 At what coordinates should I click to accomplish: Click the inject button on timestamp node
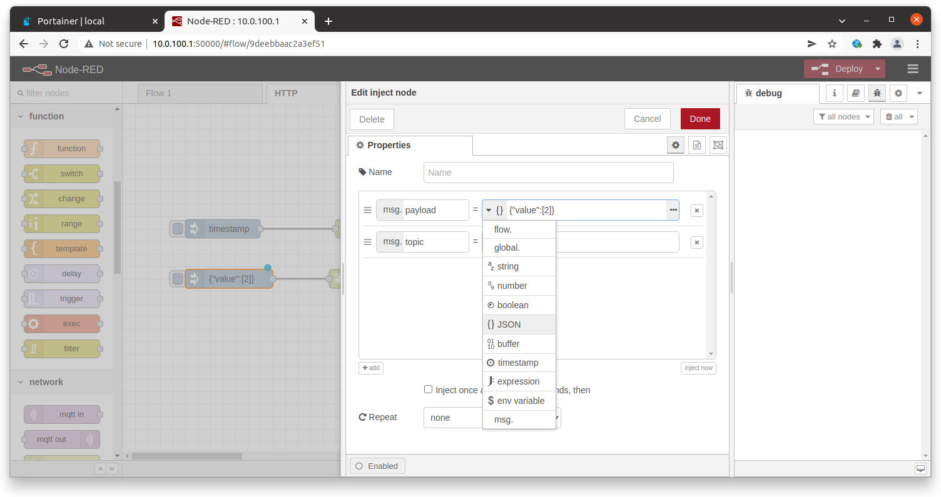[178, 229]
